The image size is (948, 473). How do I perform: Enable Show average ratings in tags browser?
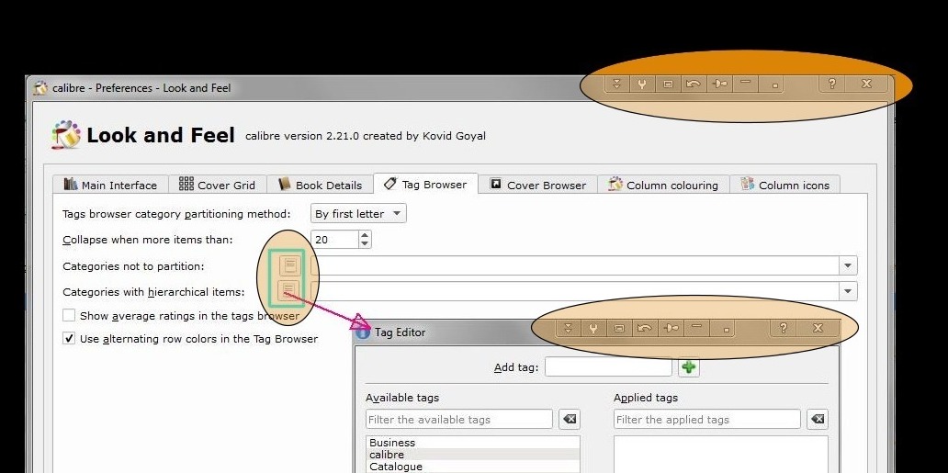pos(69,315)
